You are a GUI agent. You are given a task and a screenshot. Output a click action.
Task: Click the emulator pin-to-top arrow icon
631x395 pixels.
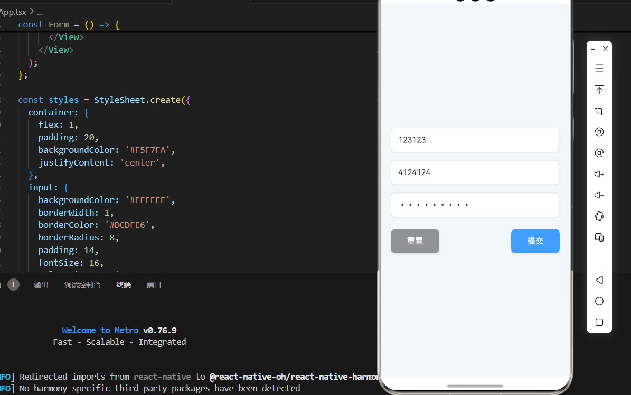click(x=599, y=89)
